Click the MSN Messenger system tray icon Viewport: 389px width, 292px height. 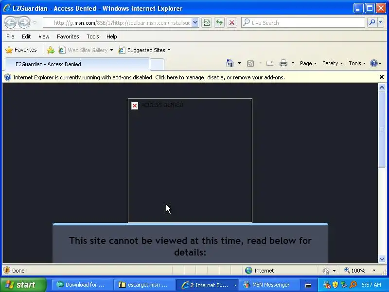pos(326,285)
